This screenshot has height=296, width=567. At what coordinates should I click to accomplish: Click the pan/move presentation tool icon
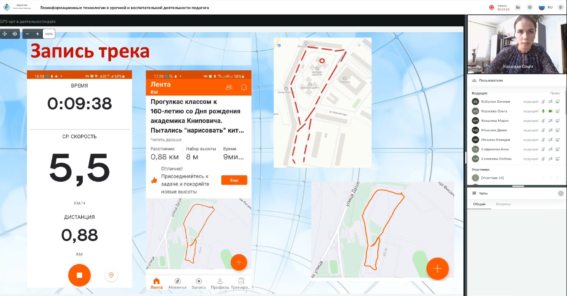5,34
